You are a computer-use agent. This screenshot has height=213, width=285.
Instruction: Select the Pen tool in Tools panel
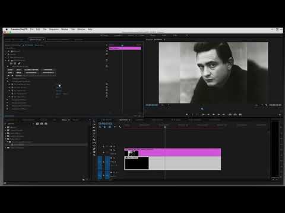coord(94,149)
